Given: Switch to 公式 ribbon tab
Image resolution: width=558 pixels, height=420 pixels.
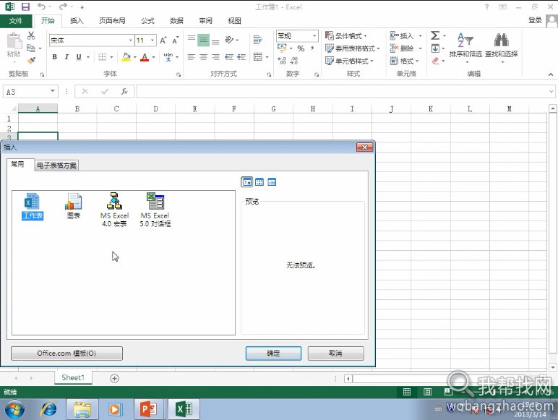Looking at the screenshot, I should click(147, 21).
